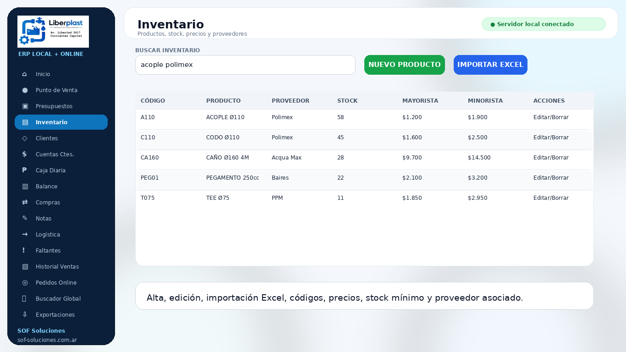Screen dimensions: 626x352
Task: Open Cuentas Ctes. section
Action: (x=61, y=154)
